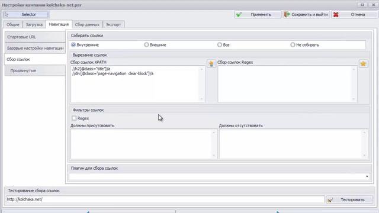Select Сбор ссылок side item

pyautogui.click(x=35, y=59)
